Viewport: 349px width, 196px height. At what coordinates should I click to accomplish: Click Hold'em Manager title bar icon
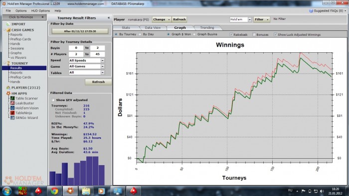tap(4, 3)
